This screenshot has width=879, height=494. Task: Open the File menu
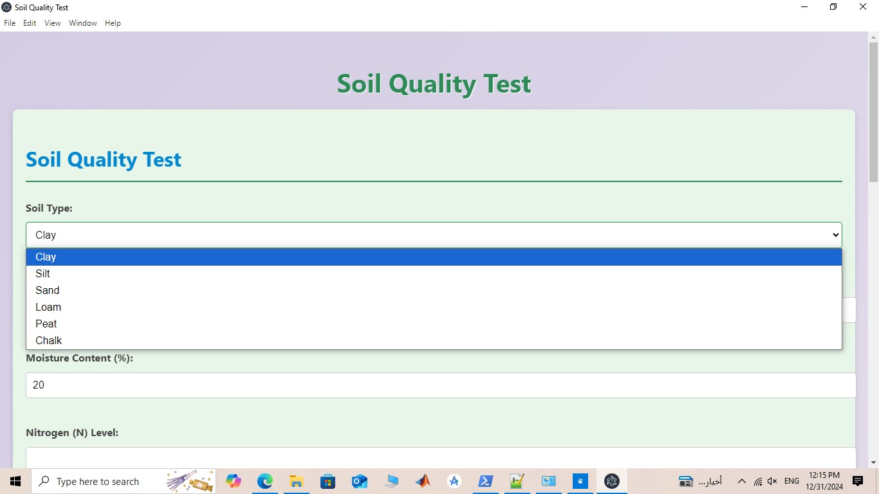click(10, 23)
